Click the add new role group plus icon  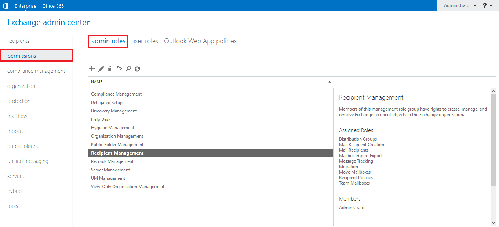[92, 69]
